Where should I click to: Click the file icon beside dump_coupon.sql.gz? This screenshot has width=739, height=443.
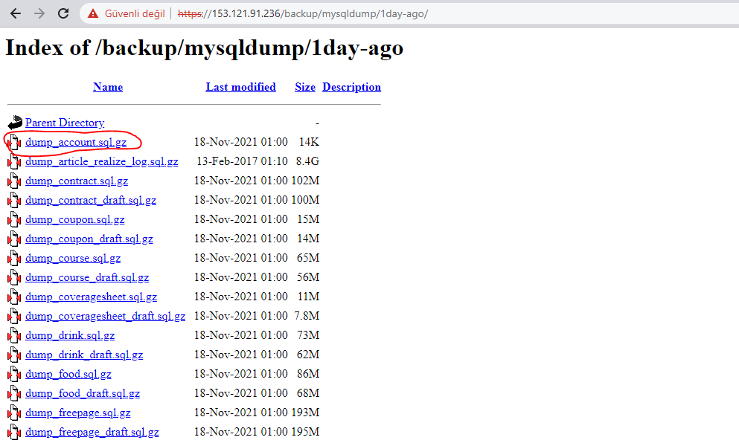(15, 219)
